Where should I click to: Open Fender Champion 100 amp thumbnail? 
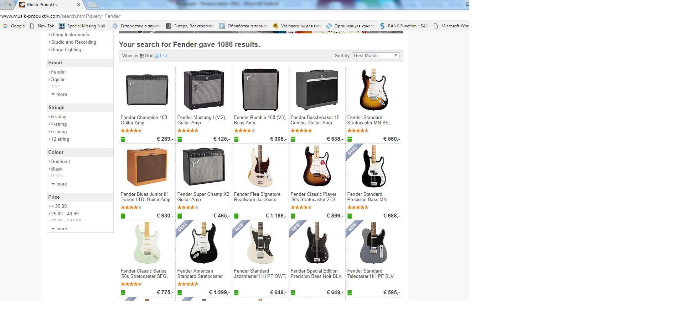(x=147, y=90)
